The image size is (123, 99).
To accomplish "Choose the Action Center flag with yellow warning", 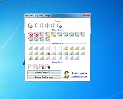I will 36,66.
